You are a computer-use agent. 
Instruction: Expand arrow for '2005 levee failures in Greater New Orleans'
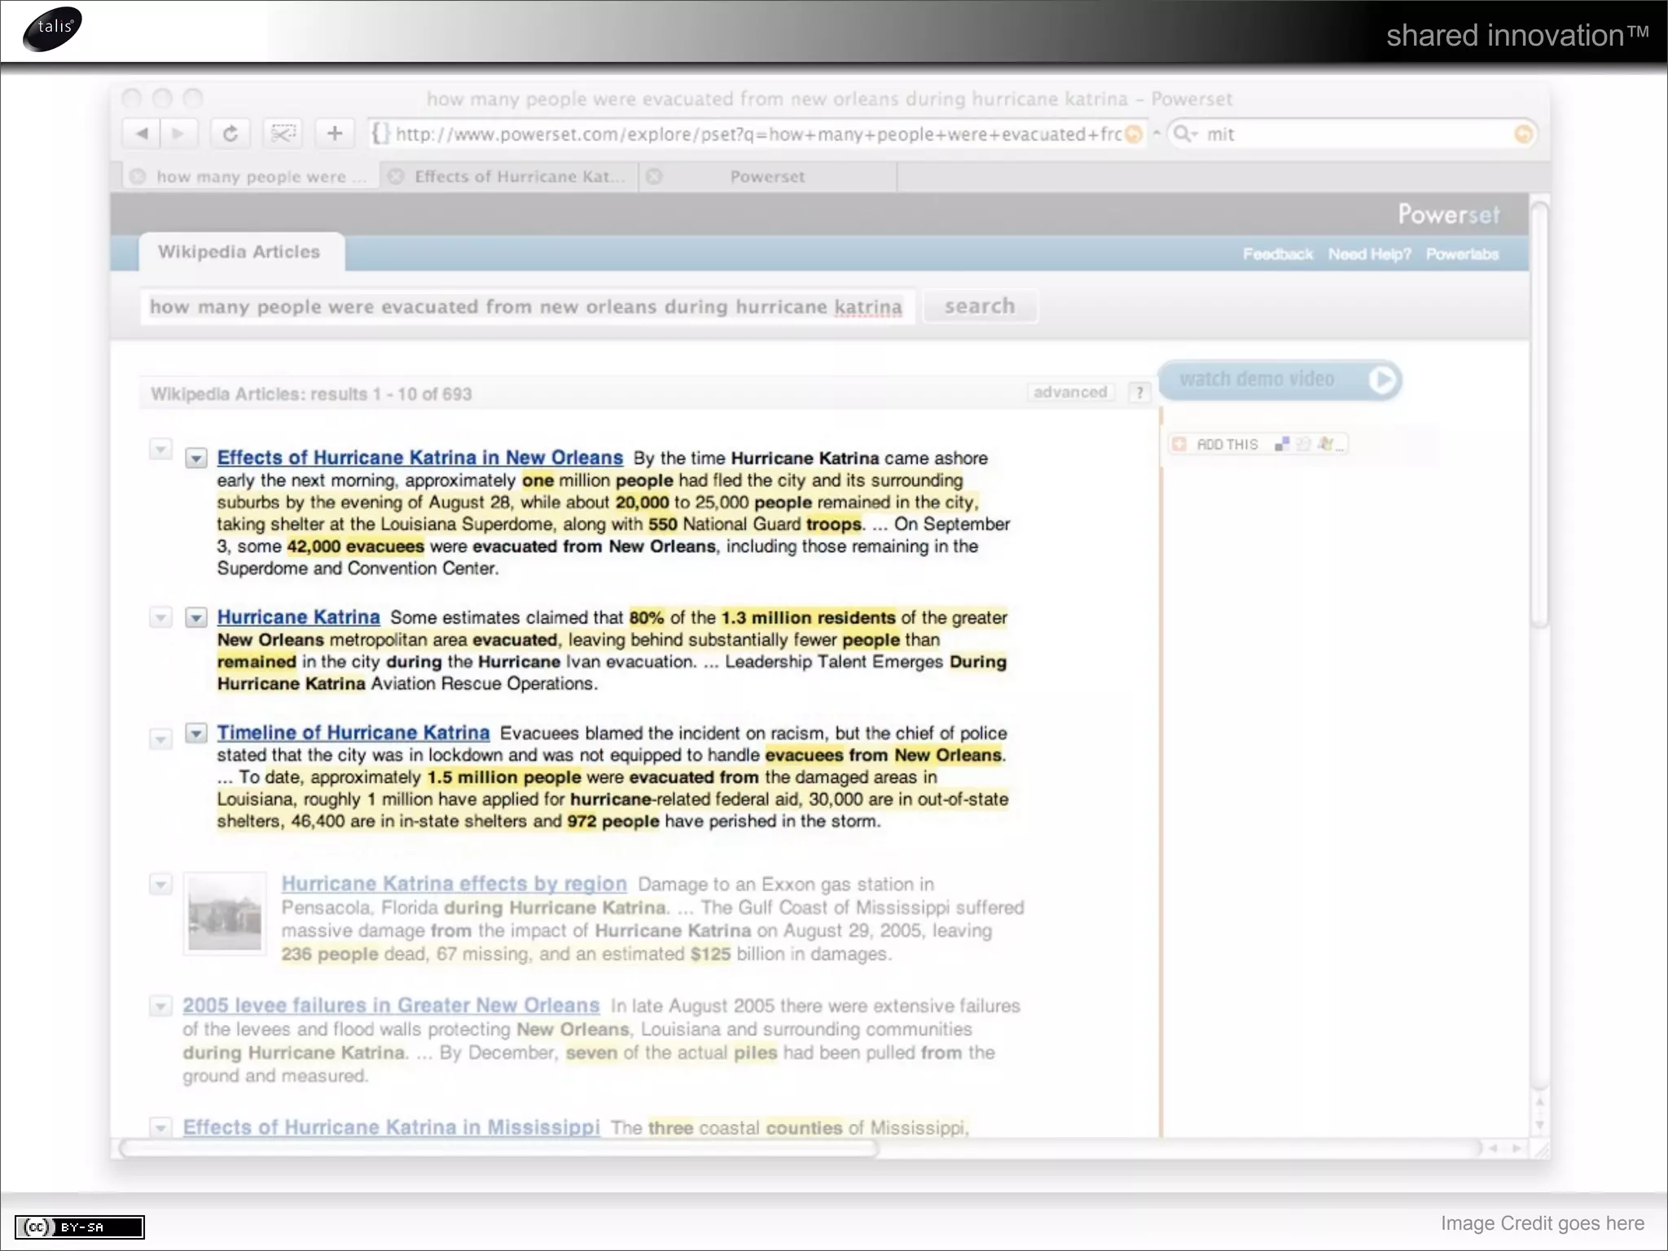pos(161,1007)
